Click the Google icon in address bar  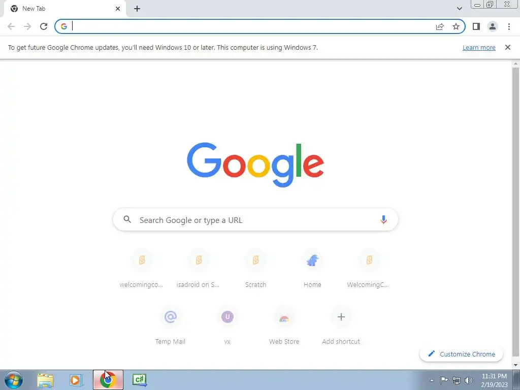[64, 26]
